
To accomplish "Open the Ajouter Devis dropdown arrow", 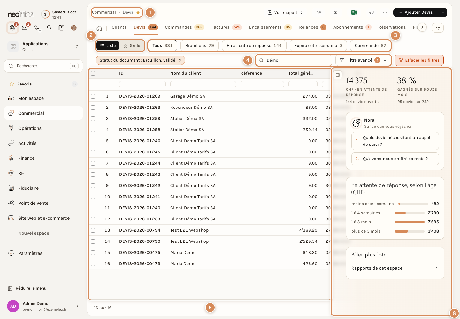I will coord(443,12).
